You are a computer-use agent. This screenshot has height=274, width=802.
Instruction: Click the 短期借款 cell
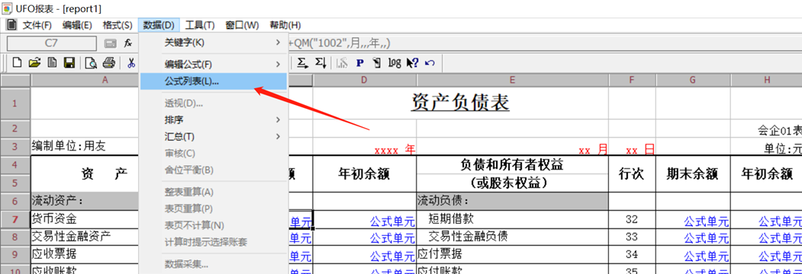(x=513, y=219)
